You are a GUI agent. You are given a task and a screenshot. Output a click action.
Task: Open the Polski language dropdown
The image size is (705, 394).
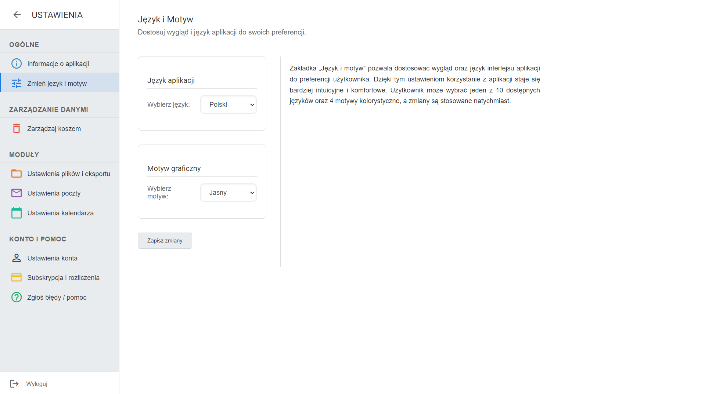coord(228,105)
